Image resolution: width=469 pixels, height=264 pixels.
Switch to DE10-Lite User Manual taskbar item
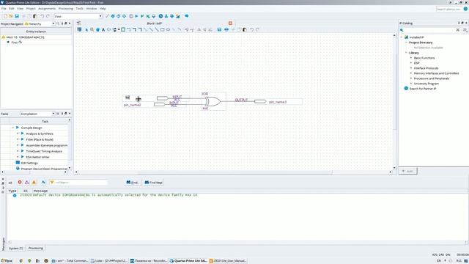228,261
